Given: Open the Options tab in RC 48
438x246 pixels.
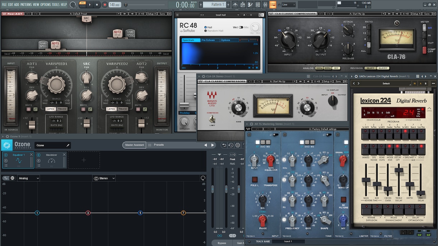Looking at the screenshot, I should (x=229, y=40).
